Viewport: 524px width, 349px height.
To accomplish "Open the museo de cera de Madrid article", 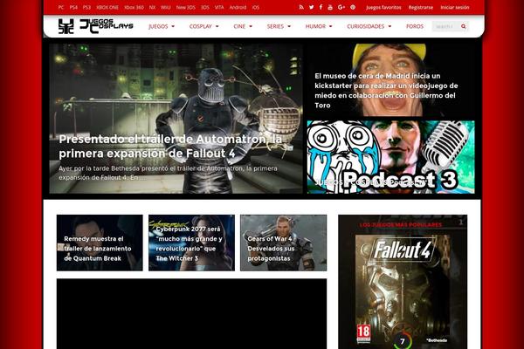I will (386, 91).
